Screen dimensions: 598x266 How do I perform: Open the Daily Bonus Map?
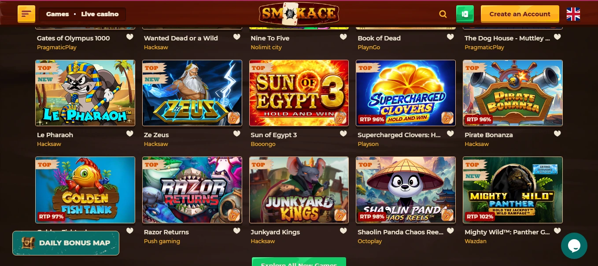66,243
